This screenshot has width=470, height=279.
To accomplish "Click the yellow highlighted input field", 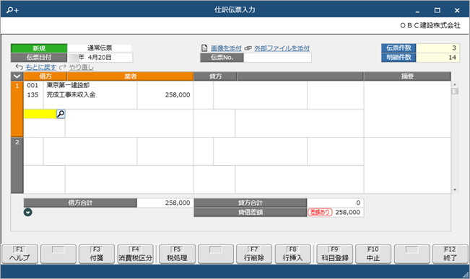I will coord(40,114).
